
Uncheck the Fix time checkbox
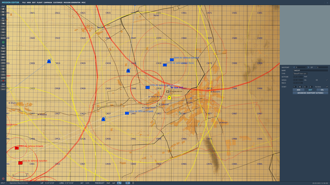tap(327, 87)
